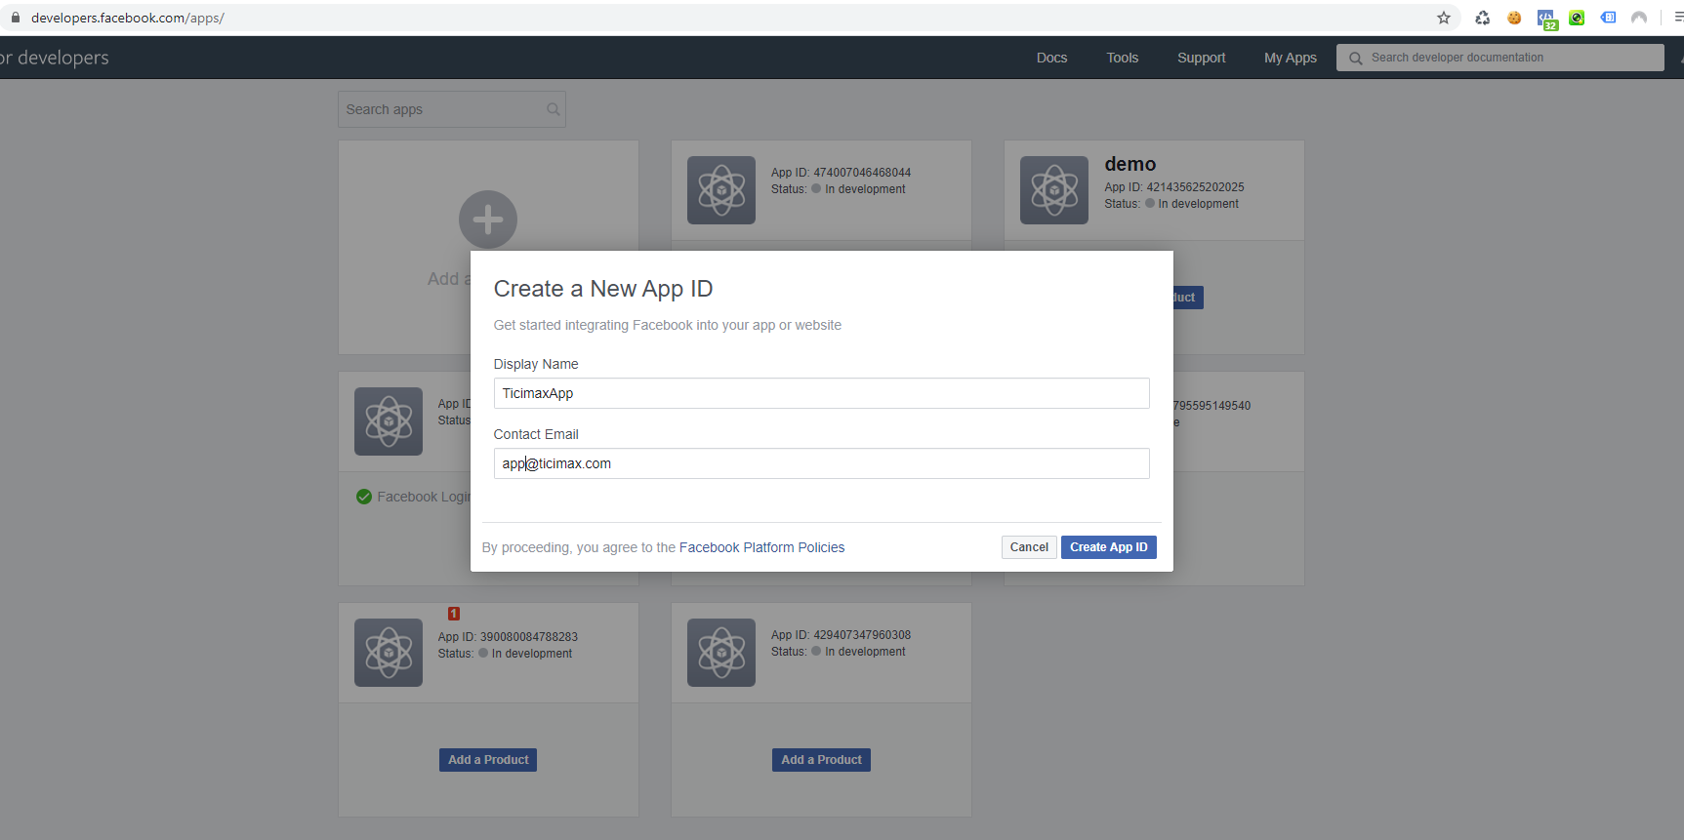Open My Apps in header
The width and height of the screenshot is (1684, 840).
coord(1290,58)
